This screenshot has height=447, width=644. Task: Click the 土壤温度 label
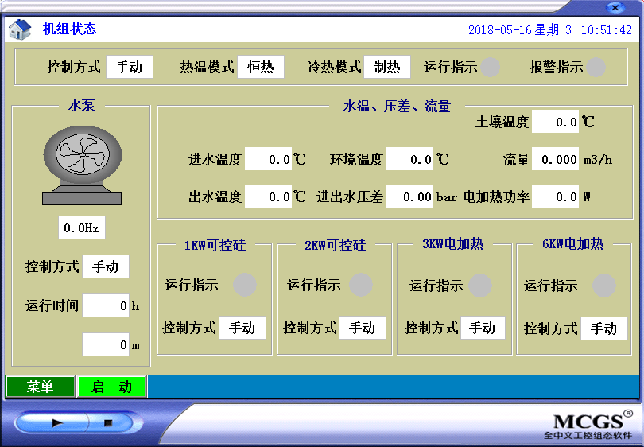click(x=502, y=122)
